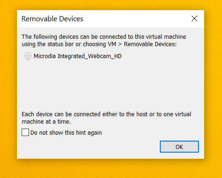
Task: Click the 'The following devices can be connected' line
Action: point(104,37)
